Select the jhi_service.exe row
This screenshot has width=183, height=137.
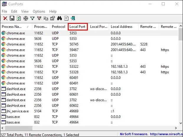(x=18, y=111)
